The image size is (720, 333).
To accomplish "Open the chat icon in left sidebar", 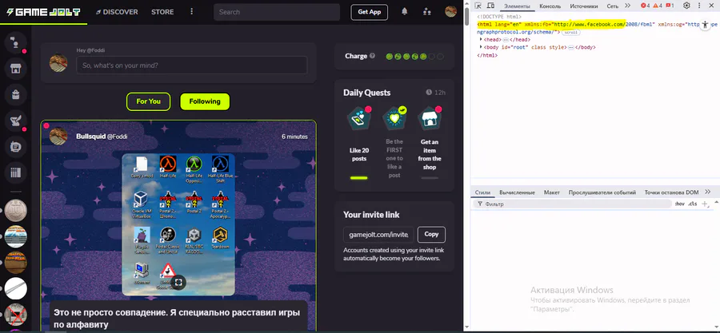I will click(x=16, y=42).
